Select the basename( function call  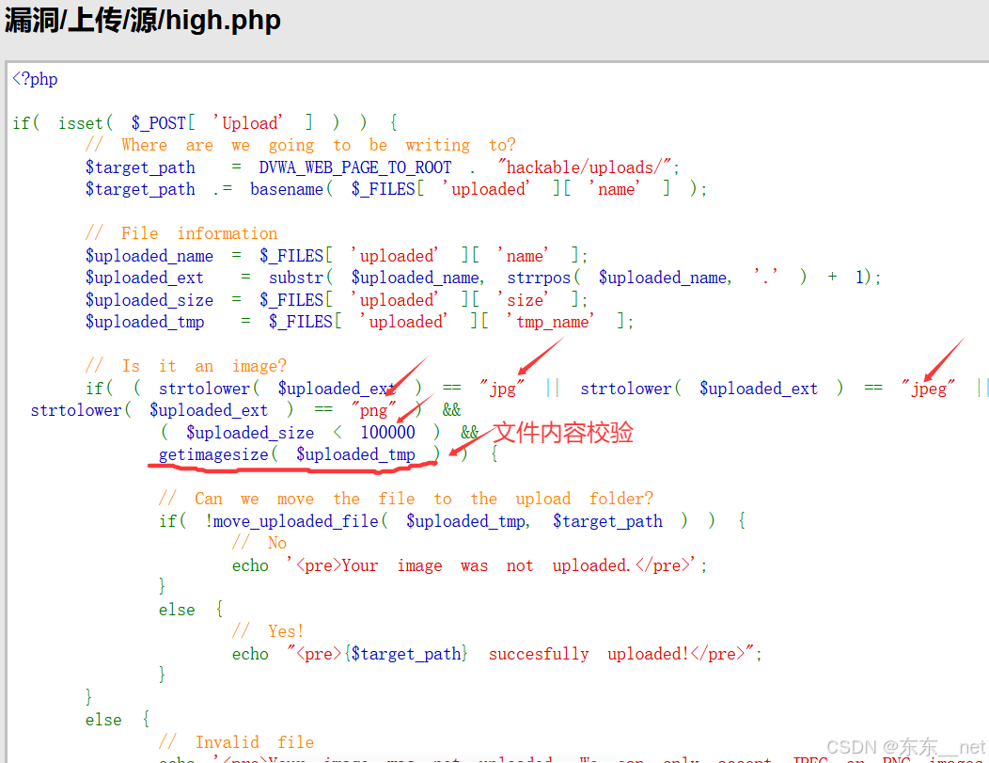pos(290,189)
